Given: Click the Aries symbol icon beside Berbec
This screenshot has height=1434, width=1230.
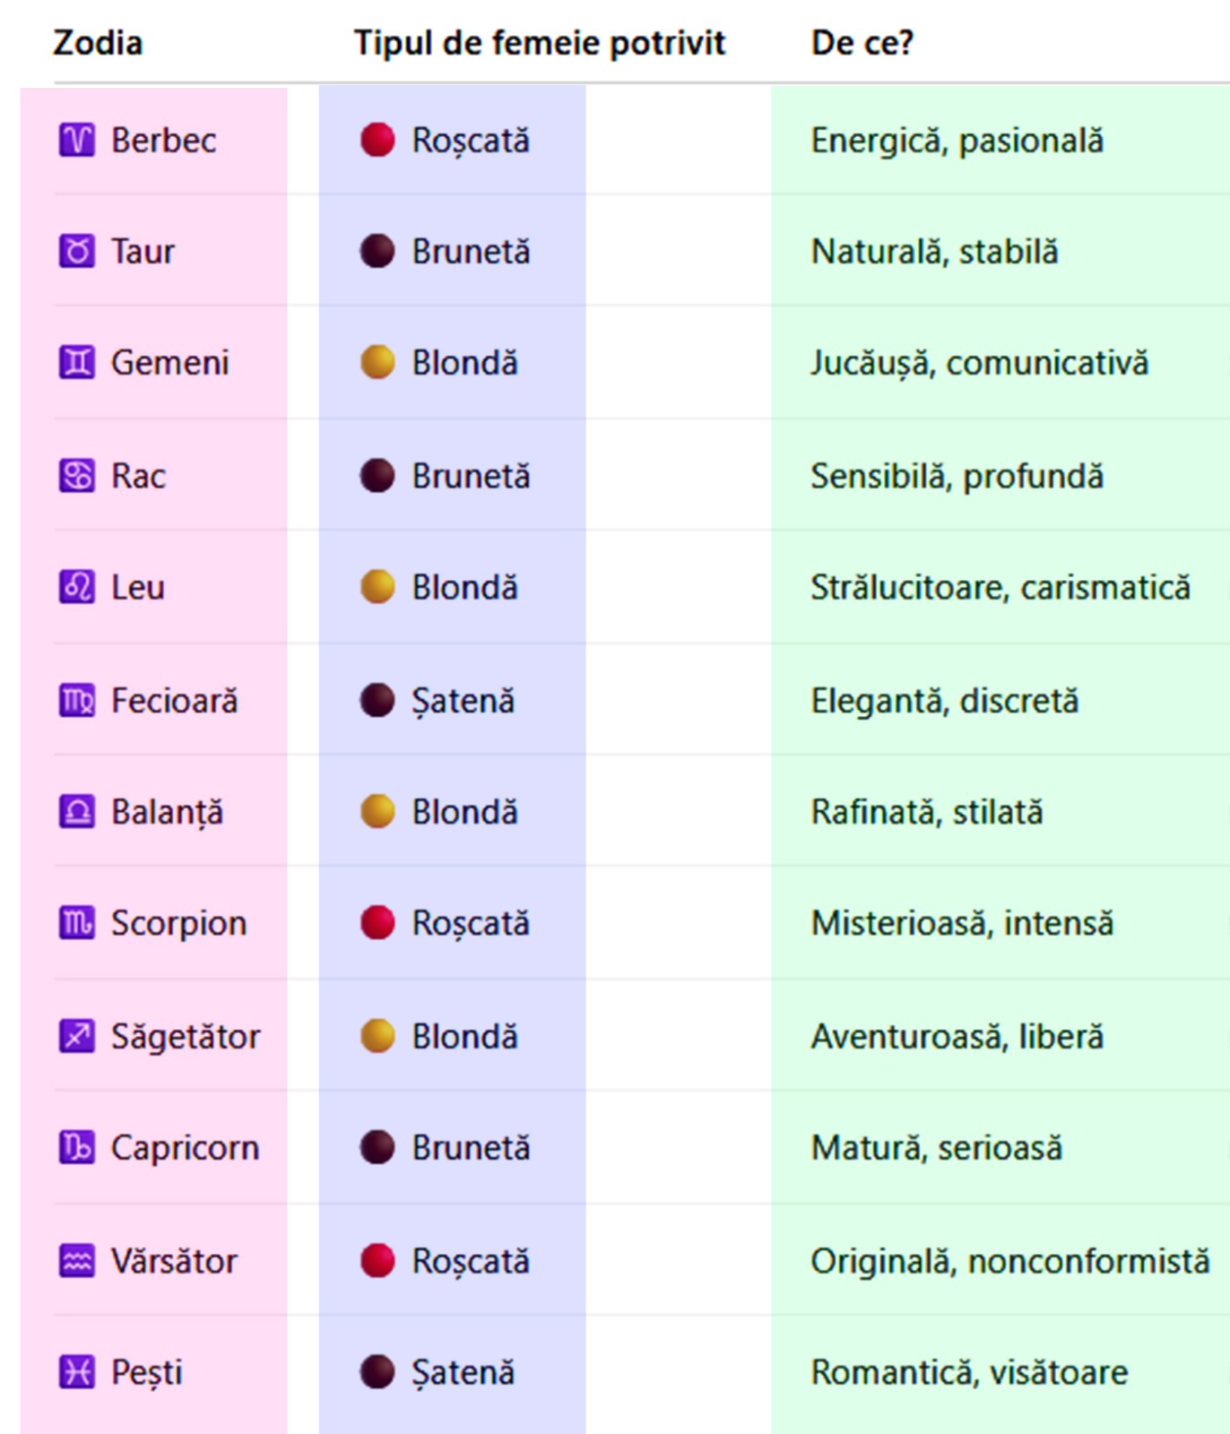Looking at the screenshot, I should (x=76, y=140).
